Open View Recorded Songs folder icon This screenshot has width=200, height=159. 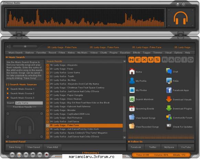point(132,126)
